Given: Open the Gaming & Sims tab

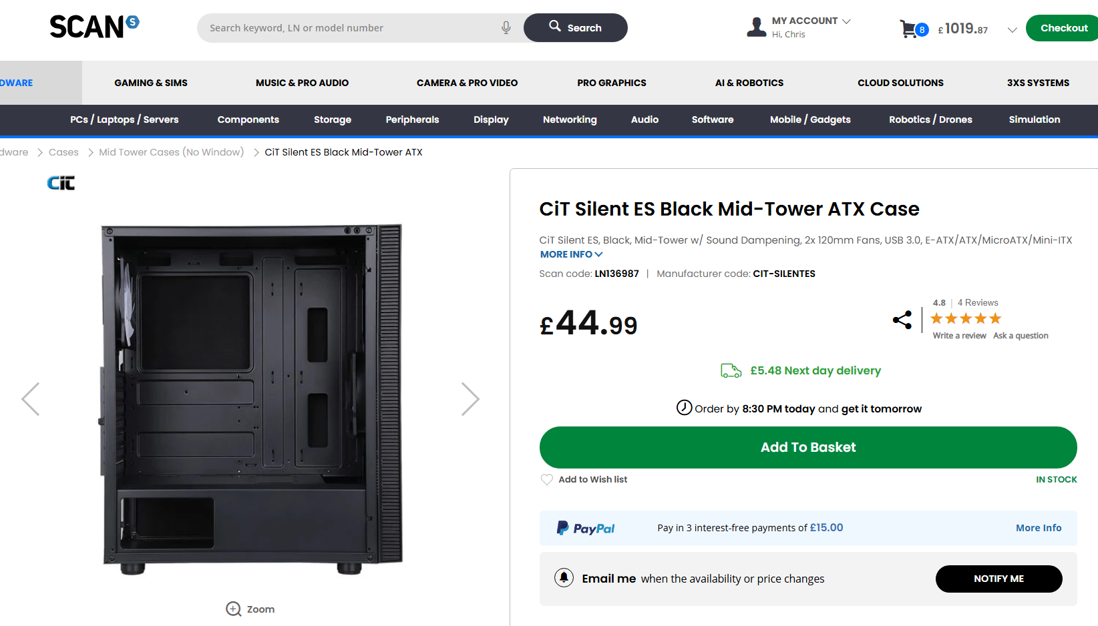Looking at the screenshot, I should point(151,83).
